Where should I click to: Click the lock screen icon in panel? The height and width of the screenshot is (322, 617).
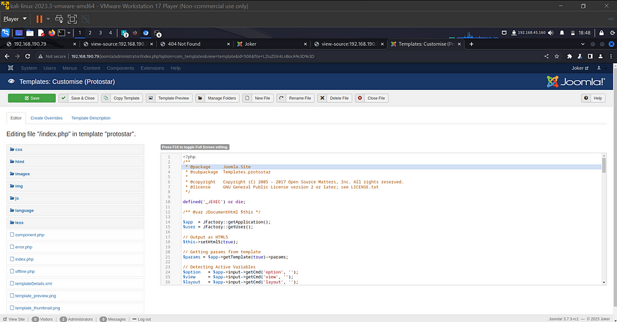coord(601,33)
